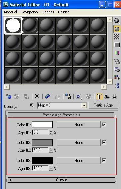Click the sample slots scroll down arrow
This screenshot has width=121, height=189.
click(110, 81)
